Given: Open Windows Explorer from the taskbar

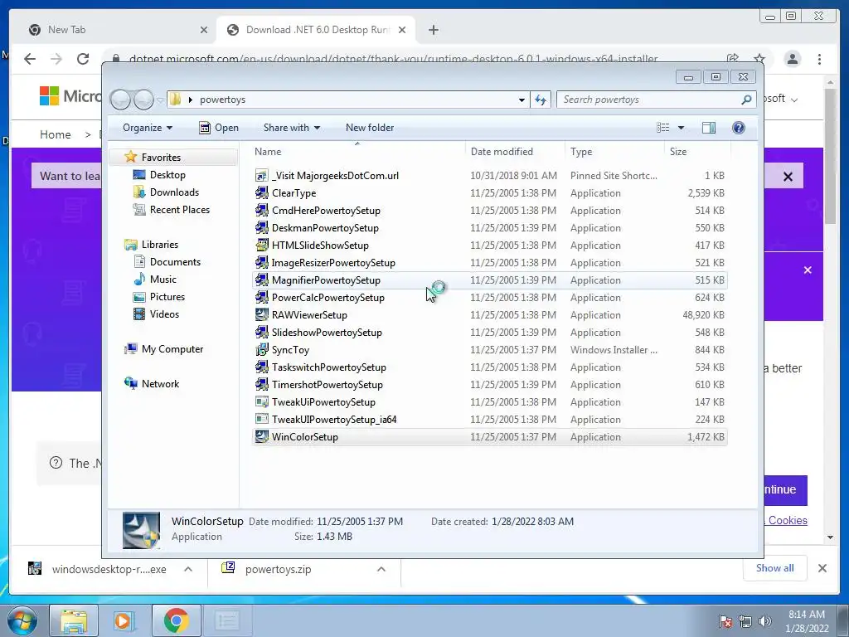Looking at the screenshot, I should coord(74,620).
